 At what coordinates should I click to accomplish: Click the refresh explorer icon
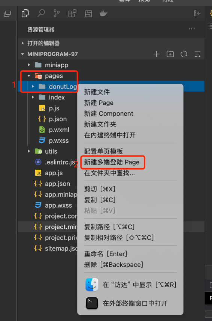(x=184, y=54)
